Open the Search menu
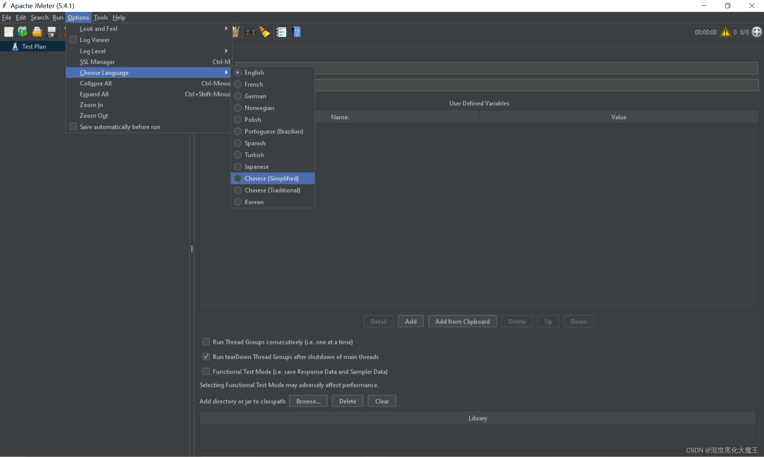The image size is (764, 457). click(x=40, y=17)
